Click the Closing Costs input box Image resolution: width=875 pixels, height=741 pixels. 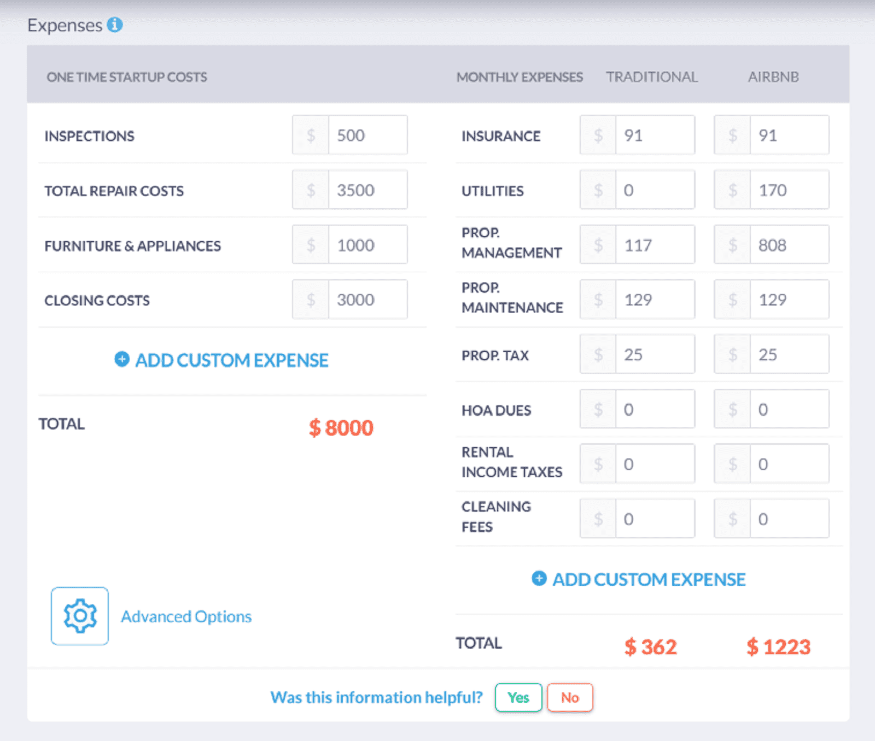pos(367,299)
